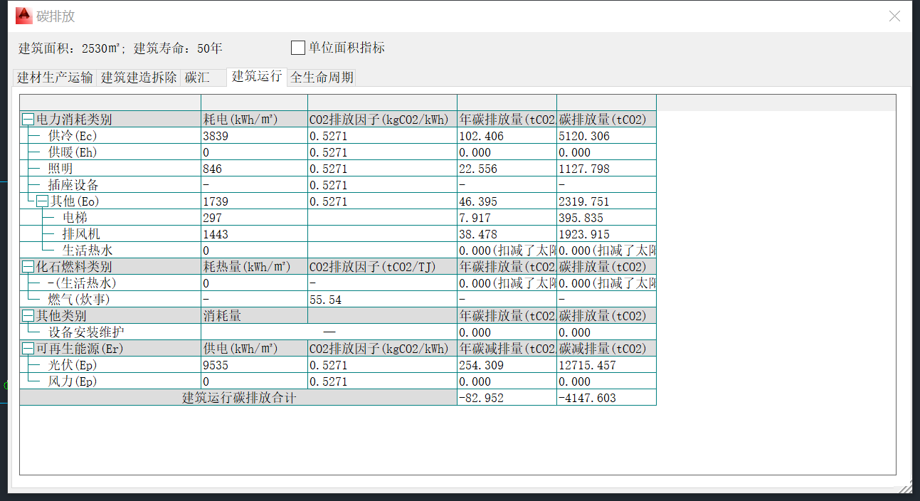Enable the 单位面积指标 checkbox

[x=298, y=48]
